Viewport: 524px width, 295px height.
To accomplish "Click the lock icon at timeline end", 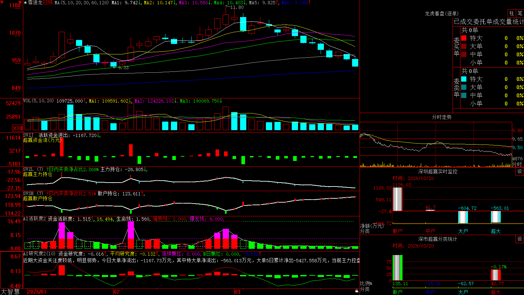I will 357,291.
